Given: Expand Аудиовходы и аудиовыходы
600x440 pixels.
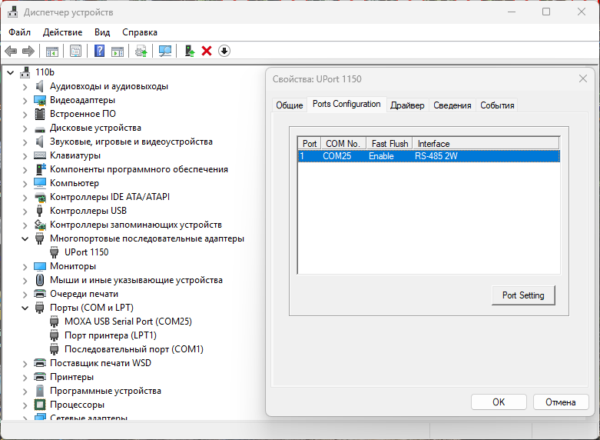Looking at the screenshot, I should coord(25,87).
